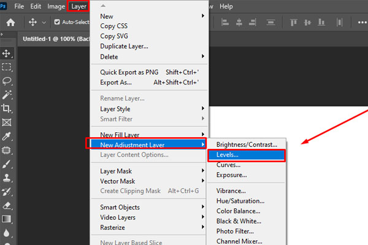Select the Move tool in the toolbar
Image resolution: width=368 pixels, height=245 pixels.
point(7,54)
